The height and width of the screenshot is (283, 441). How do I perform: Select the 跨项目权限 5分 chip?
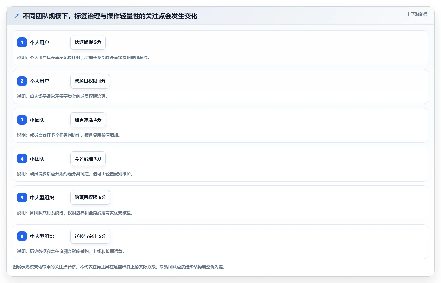pos(90,197)
